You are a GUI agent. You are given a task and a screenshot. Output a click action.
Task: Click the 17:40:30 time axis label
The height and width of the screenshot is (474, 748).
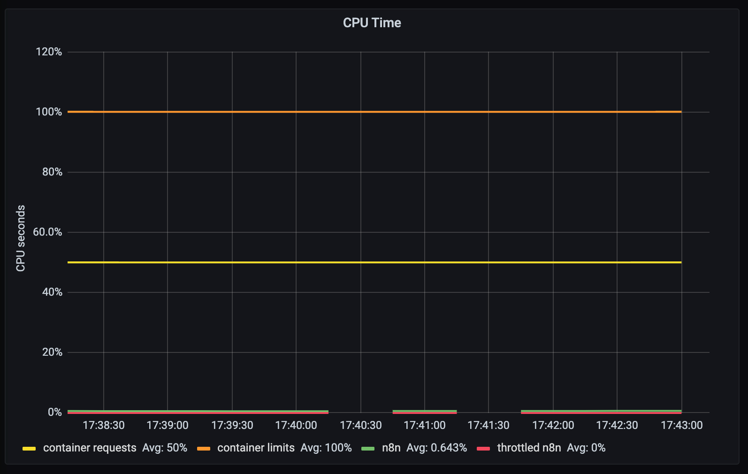tap(361, 425)
